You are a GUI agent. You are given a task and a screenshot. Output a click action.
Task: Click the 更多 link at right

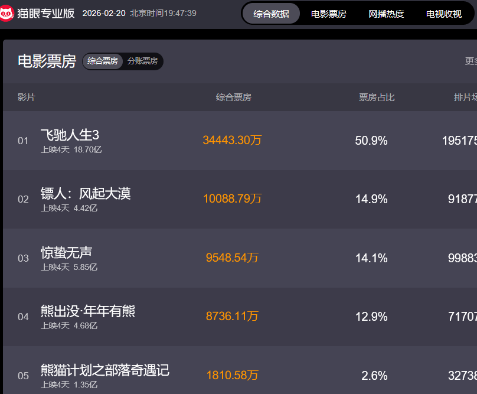[471, 61]
